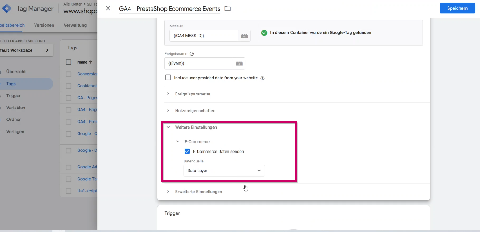Click the Trigger section card
This screenshot has width=480, height=232.
pyautogui.click(x=293, y=218)
